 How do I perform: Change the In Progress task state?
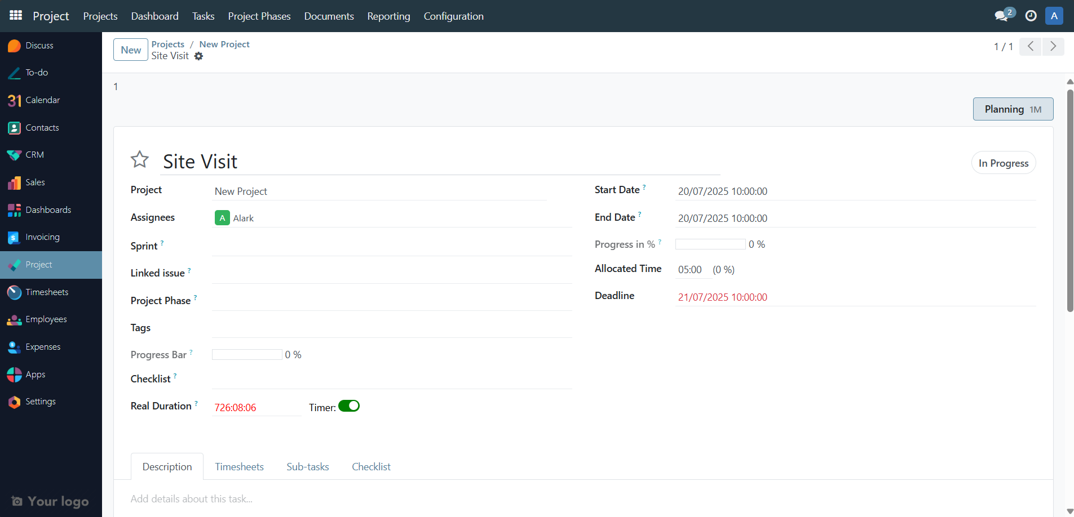(1003, 163)
